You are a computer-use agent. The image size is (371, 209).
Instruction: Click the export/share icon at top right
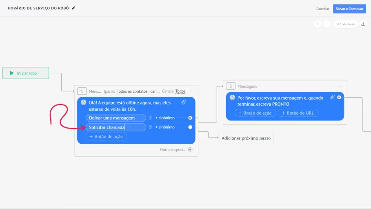coord(363,24)
